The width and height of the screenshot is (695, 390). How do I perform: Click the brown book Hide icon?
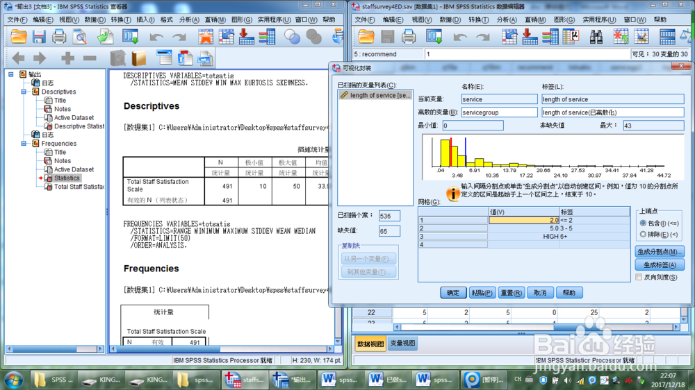[x=139, y=58]
